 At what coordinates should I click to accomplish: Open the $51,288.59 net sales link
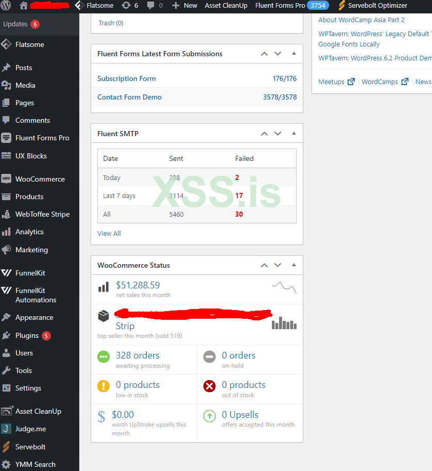click(x=138, y=285)
